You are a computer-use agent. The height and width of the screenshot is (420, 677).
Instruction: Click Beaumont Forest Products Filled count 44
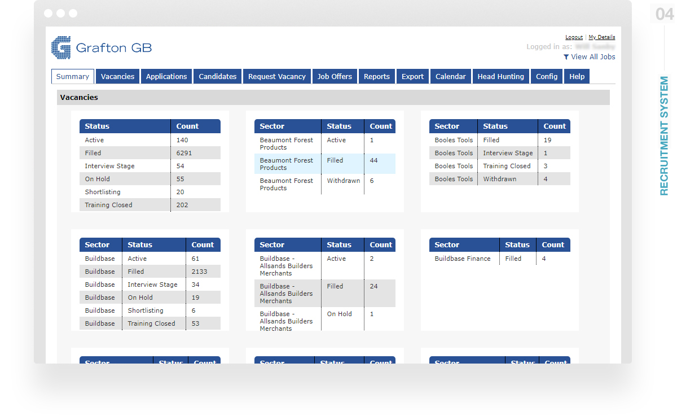click(x=374, y=160)
